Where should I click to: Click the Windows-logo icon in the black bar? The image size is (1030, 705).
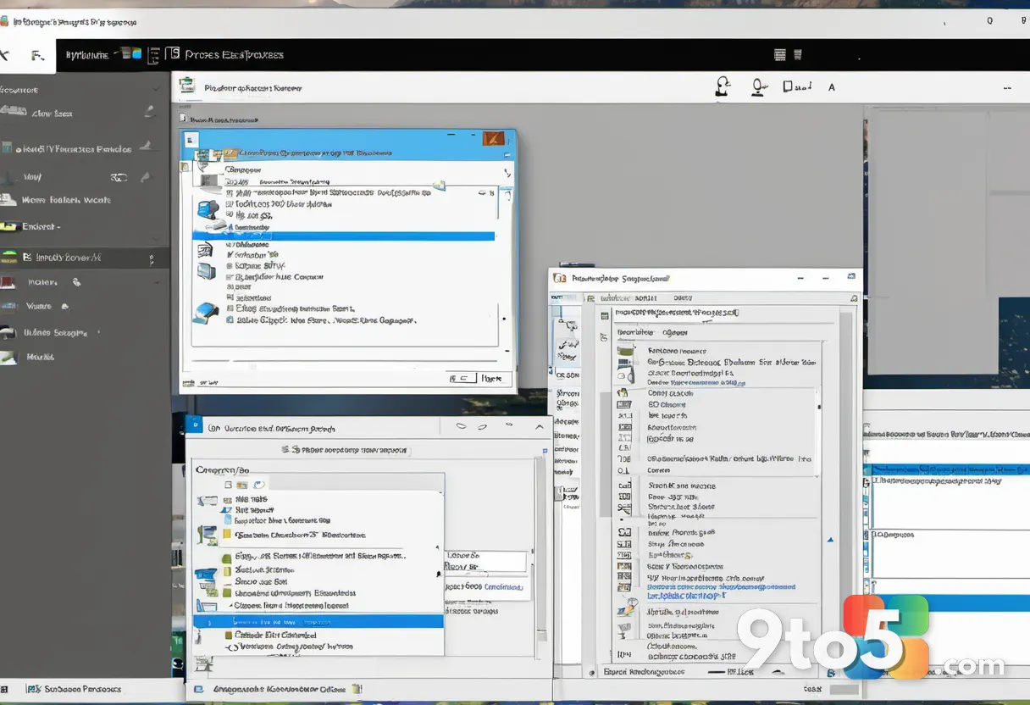[131, 53]
